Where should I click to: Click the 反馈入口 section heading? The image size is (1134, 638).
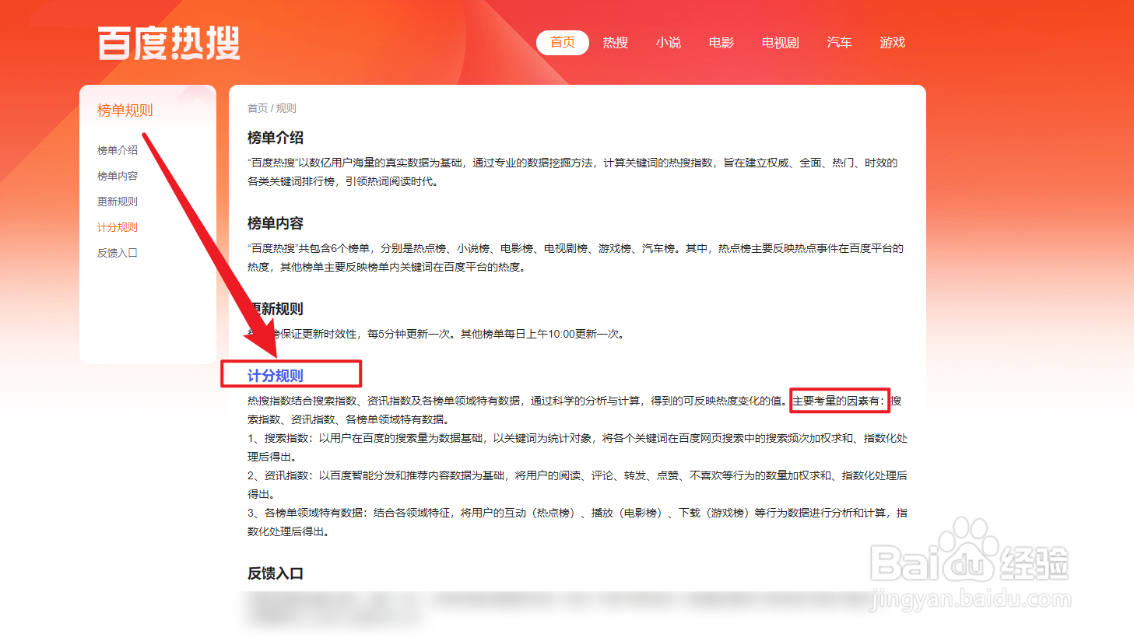(276, 573)
